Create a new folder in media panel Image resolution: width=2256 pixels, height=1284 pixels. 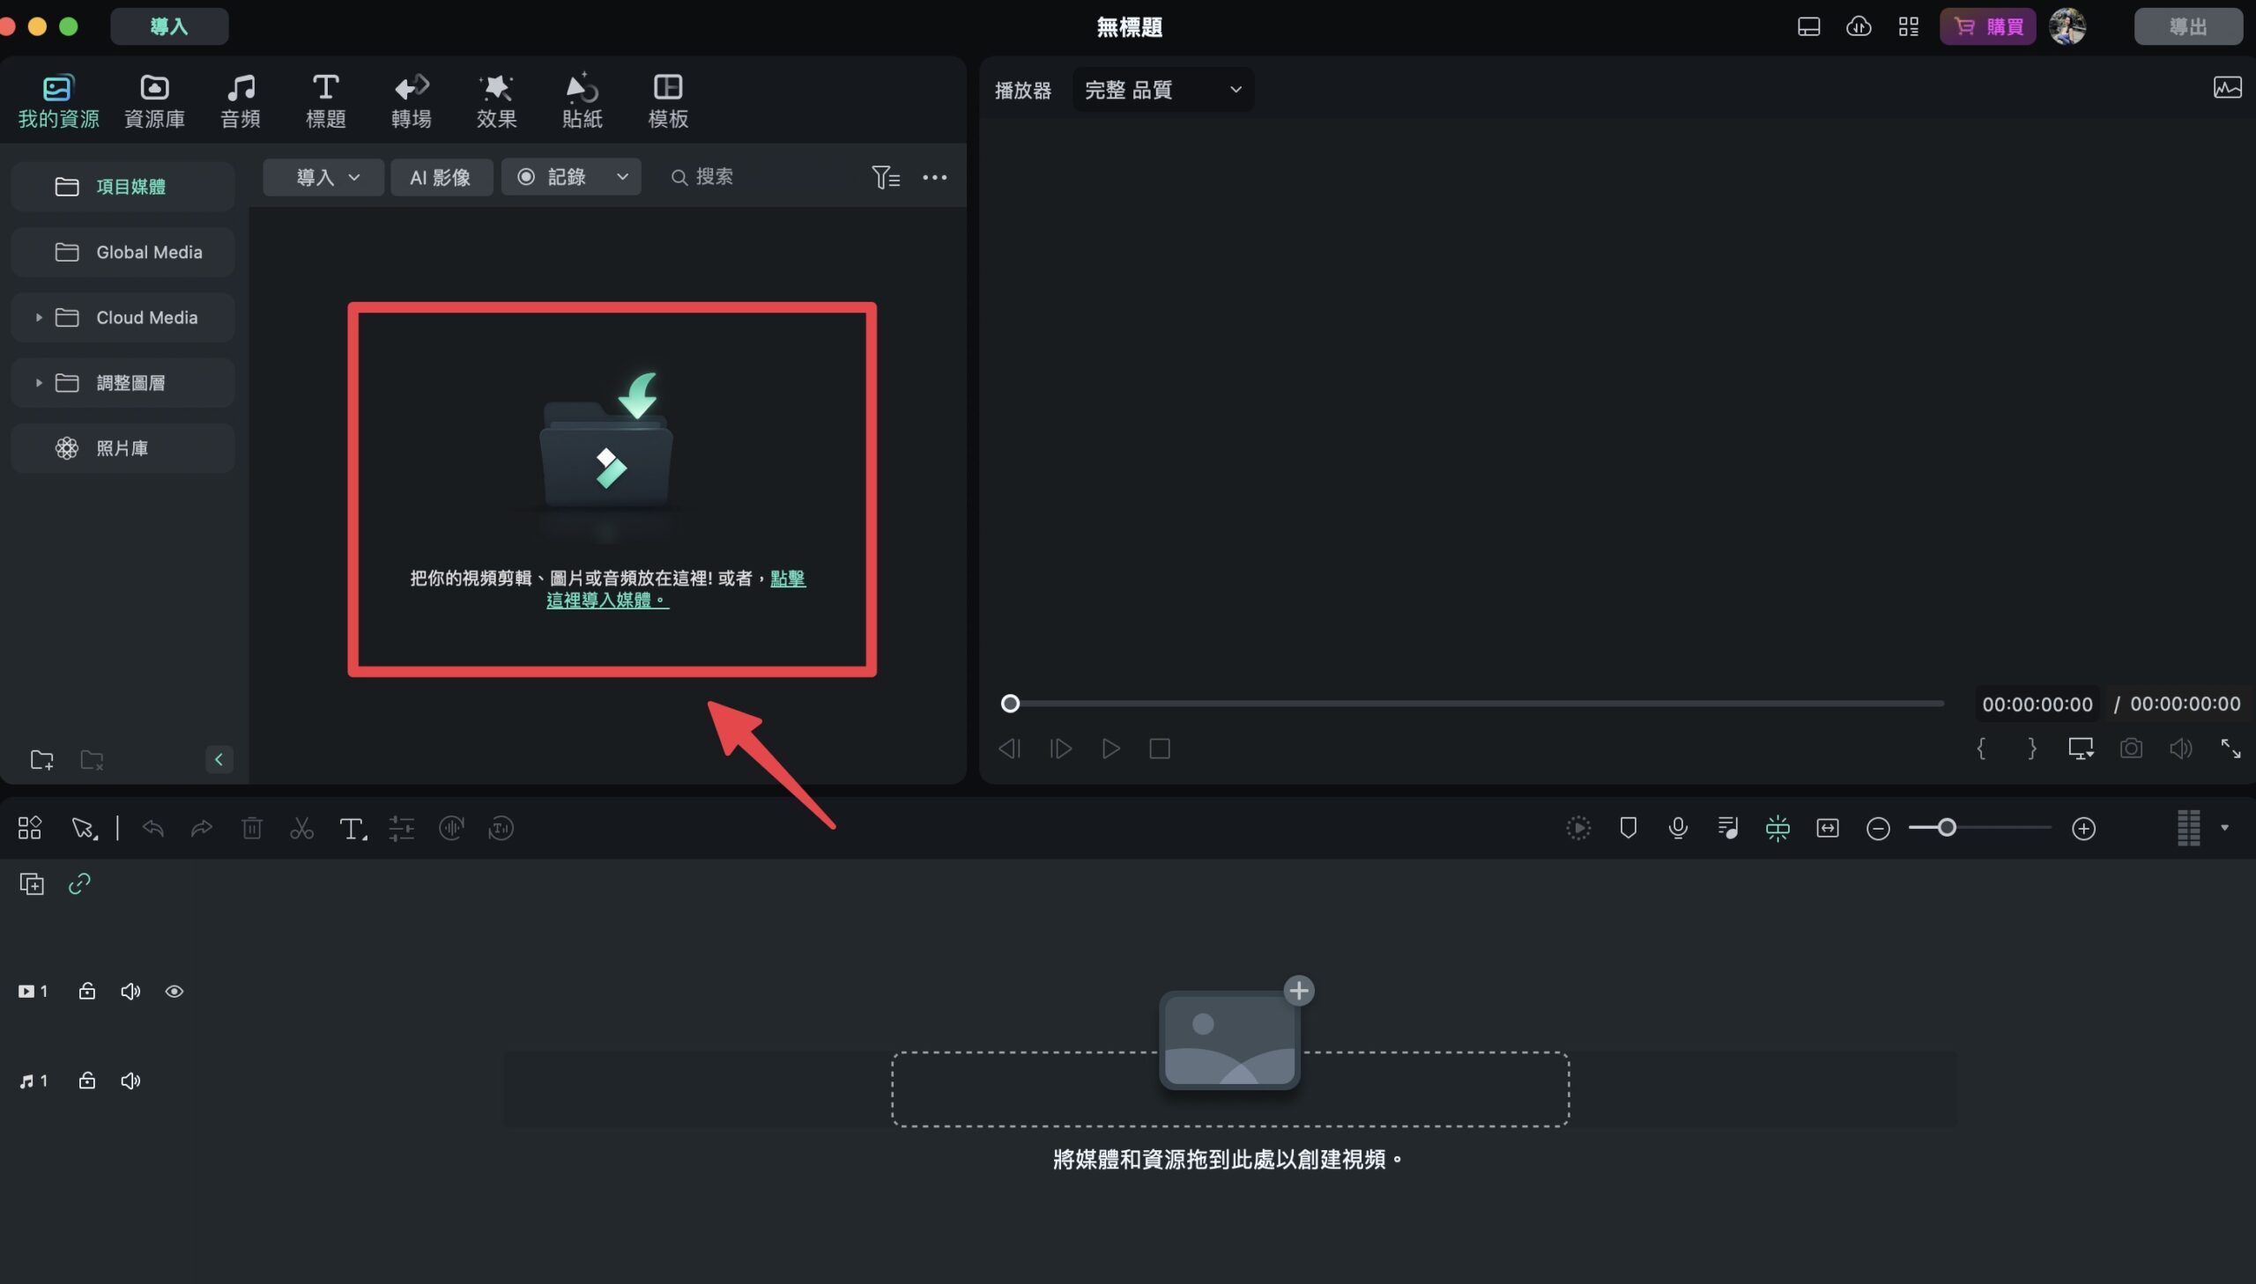pyautogui.click(x=41, y=759)
